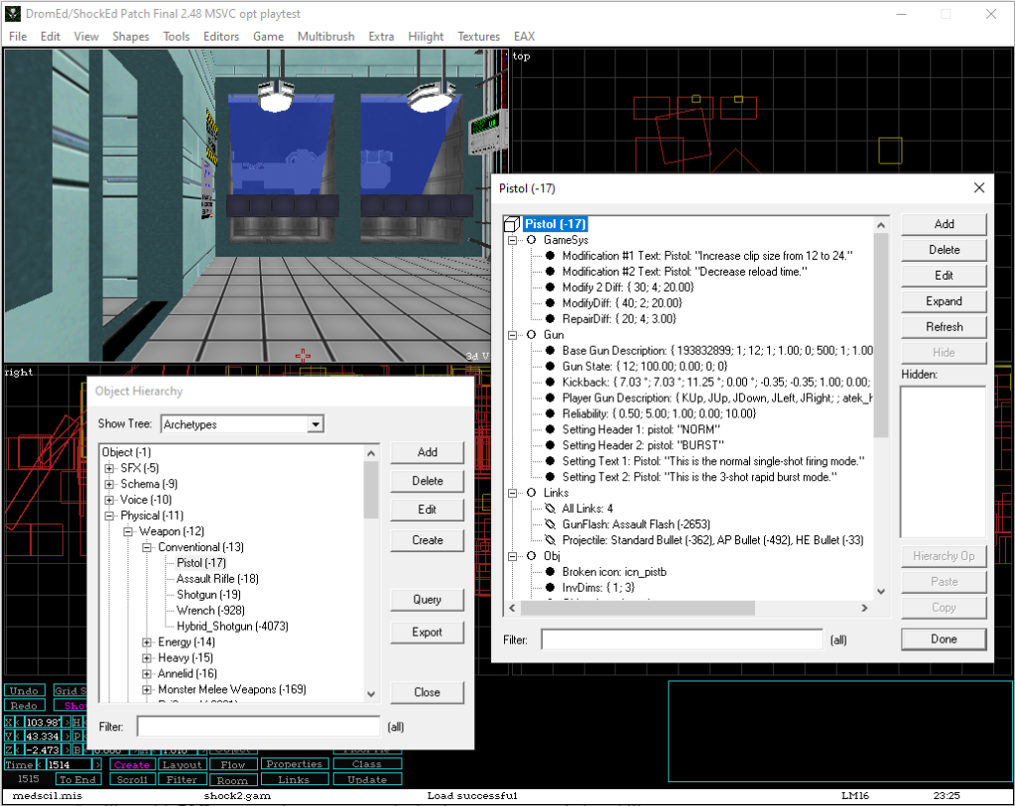1015x806 pixels.
Task: Click the bullet icon beside Broken icon property
Action: pos(549,572)
